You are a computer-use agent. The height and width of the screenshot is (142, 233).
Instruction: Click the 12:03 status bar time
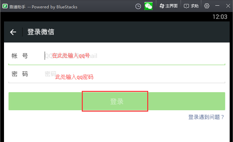(220, 17)
